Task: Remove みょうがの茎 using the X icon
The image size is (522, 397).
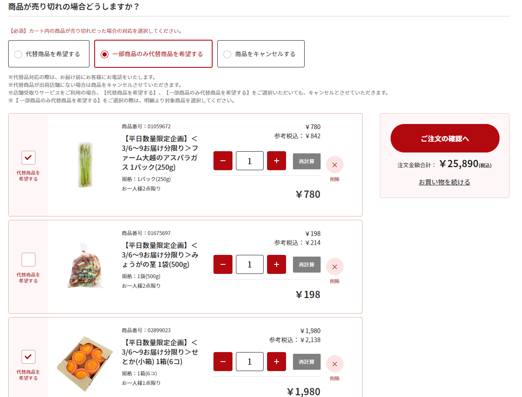Action: (334, 267)
